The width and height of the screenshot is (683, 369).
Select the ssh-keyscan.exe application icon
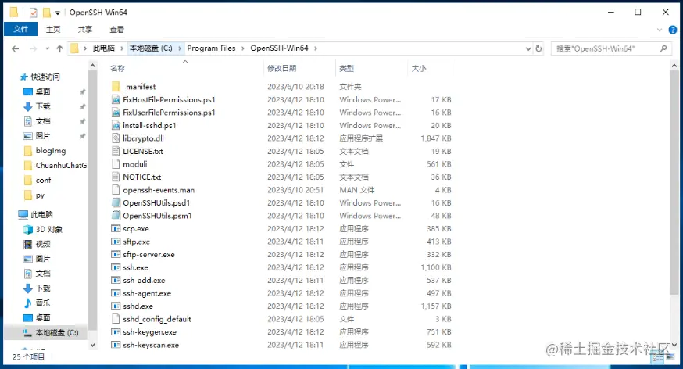click(116, 345)
